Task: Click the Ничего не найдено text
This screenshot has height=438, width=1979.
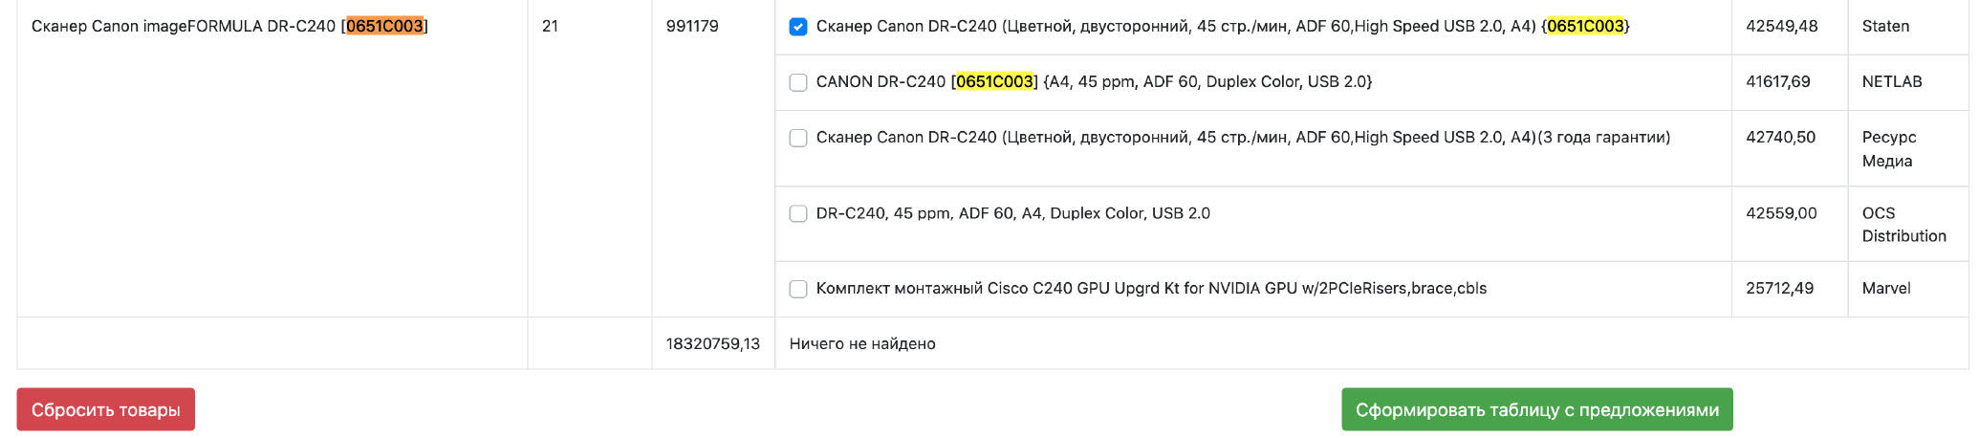Action: coord(862,343)
